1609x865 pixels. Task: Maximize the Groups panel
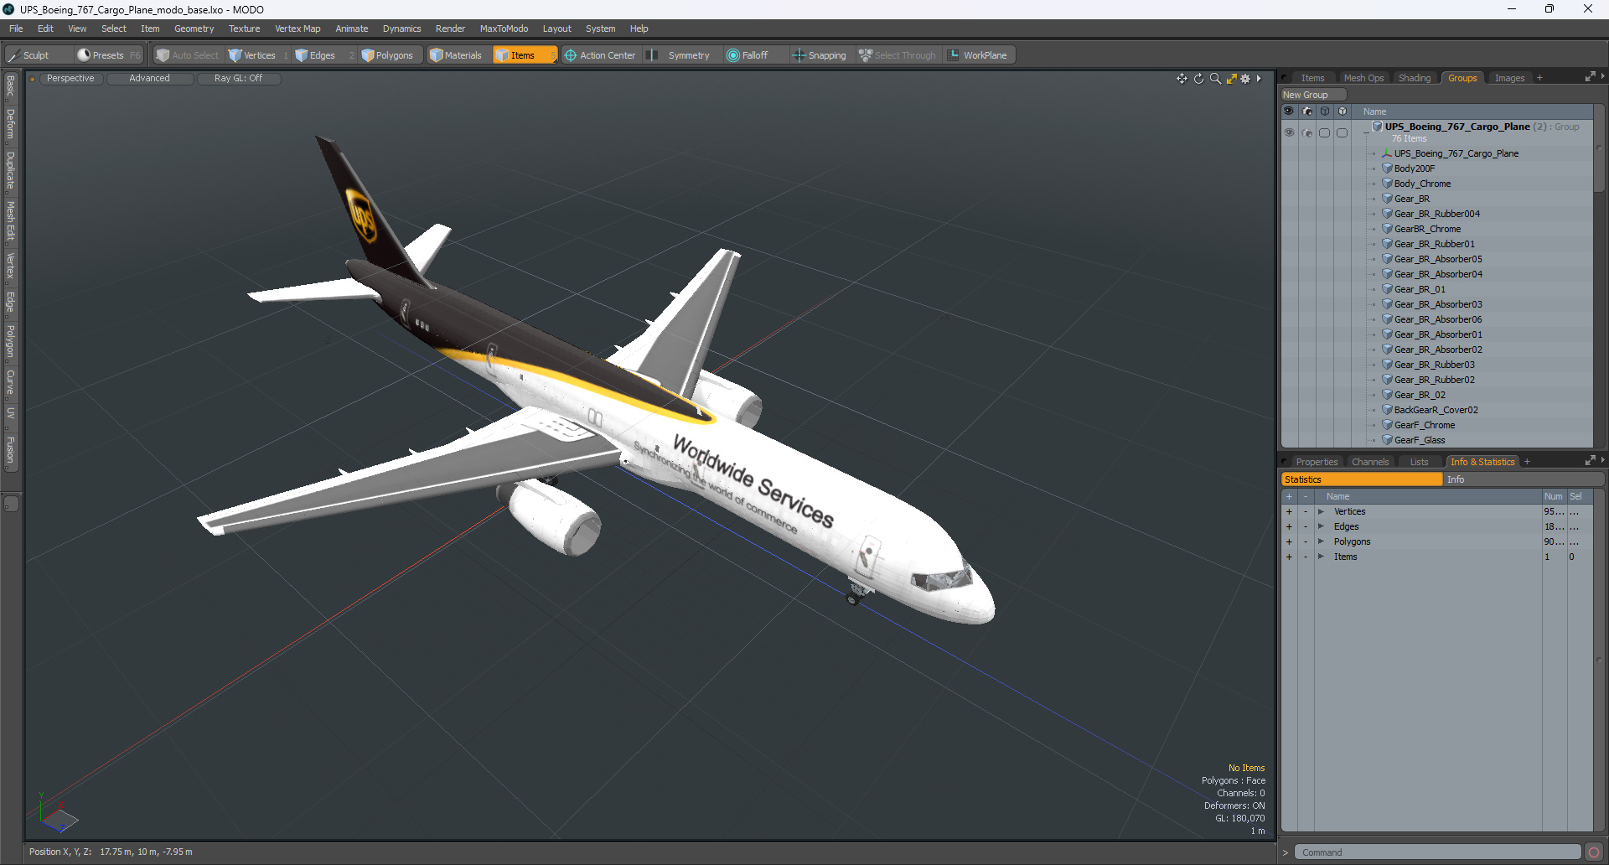click(1590, 77)
